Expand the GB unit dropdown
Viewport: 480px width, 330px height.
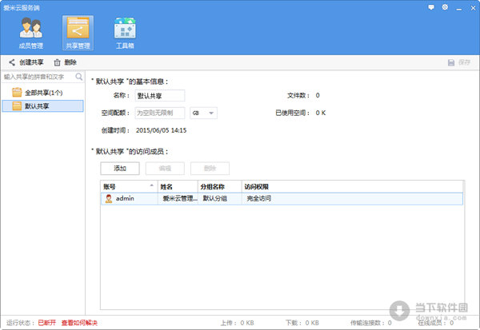203,113
